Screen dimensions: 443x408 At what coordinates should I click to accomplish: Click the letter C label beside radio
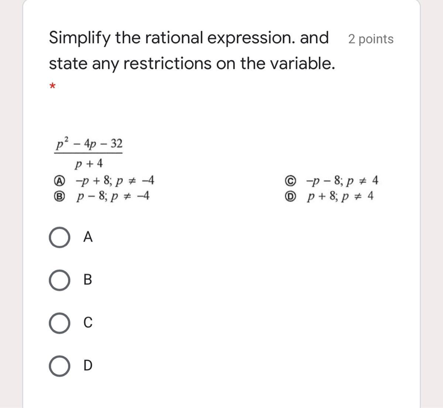[x=88, y=323]
